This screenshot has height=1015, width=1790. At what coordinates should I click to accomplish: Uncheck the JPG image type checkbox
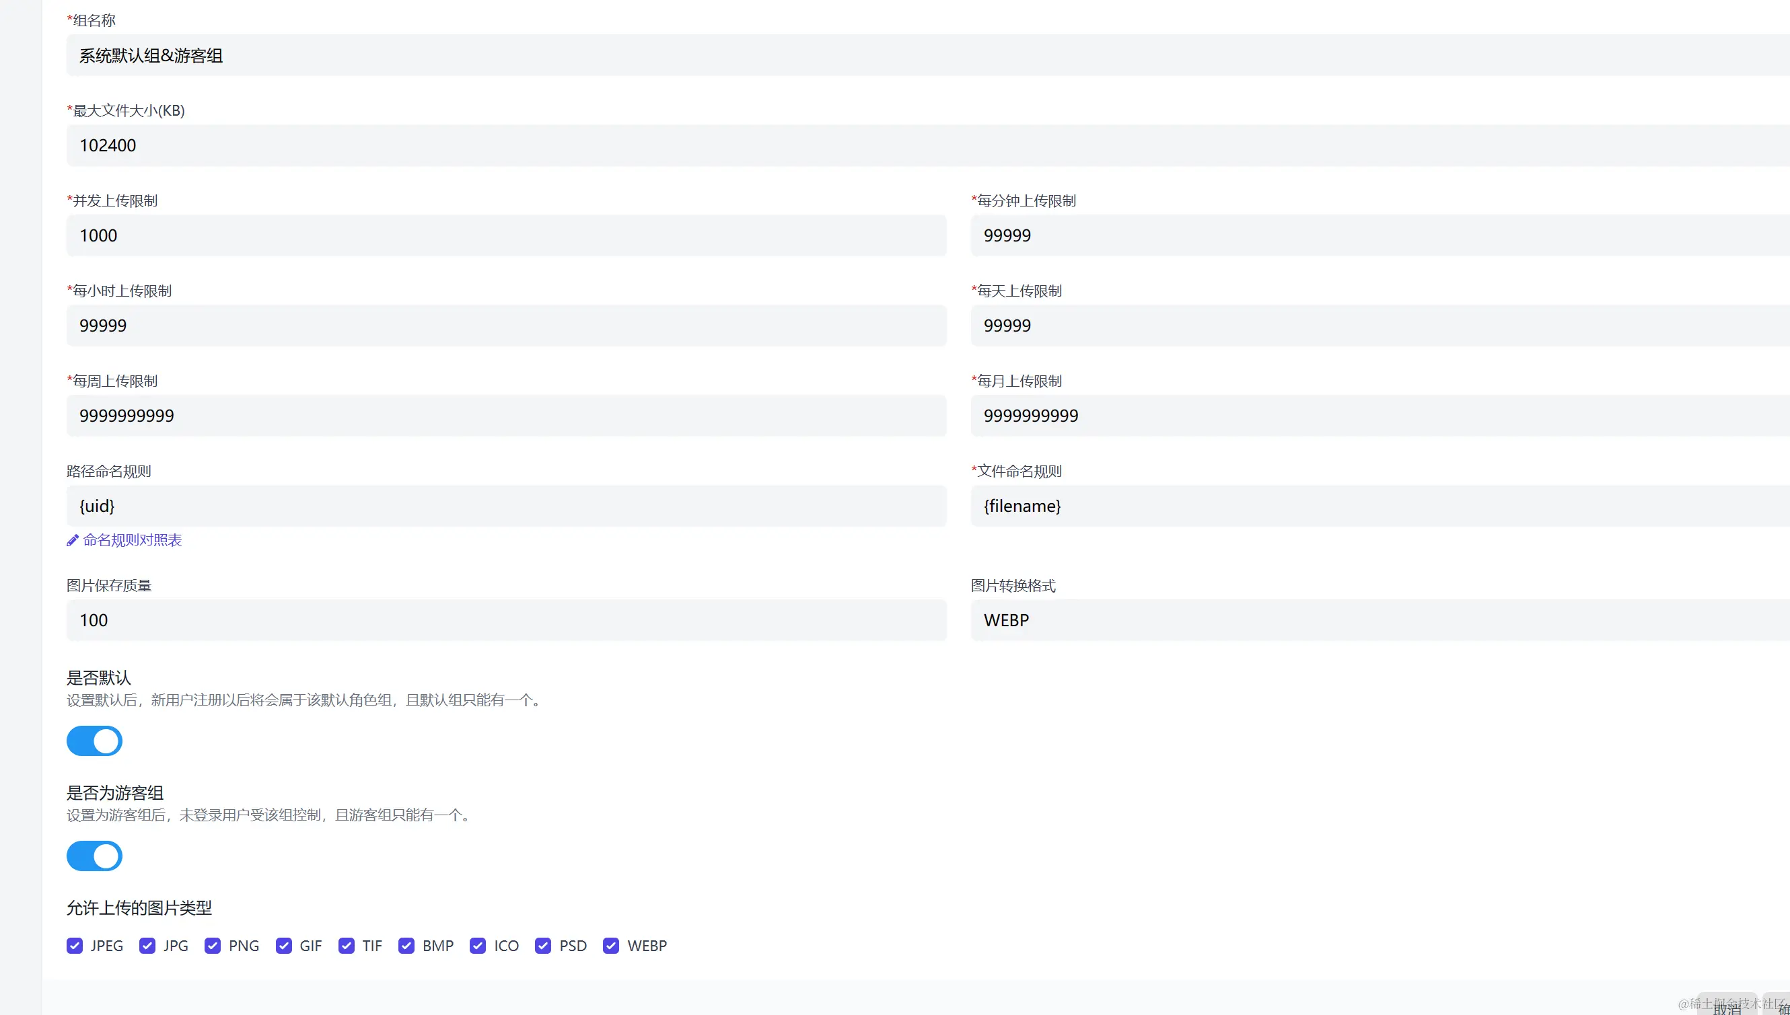pyautogui.click(x=147, y=946)
